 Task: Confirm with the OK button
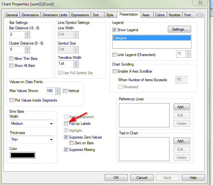click(116, 178)
